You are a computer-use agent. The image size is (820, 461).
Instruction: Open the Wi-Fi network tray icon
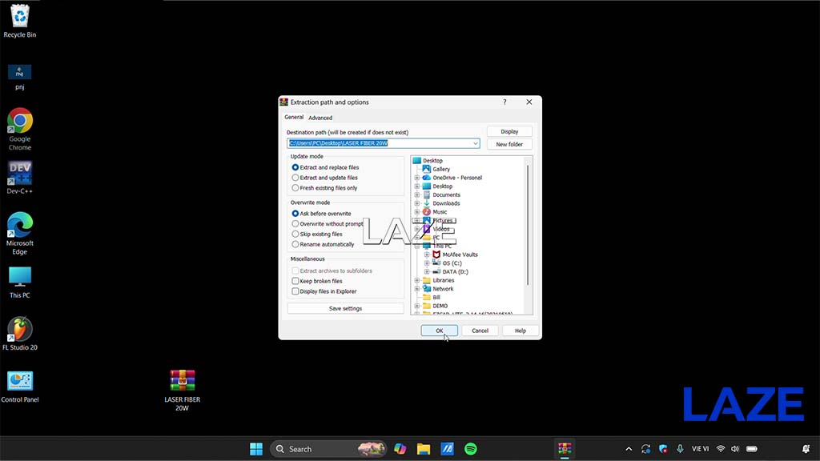click(x=721, y=449)
